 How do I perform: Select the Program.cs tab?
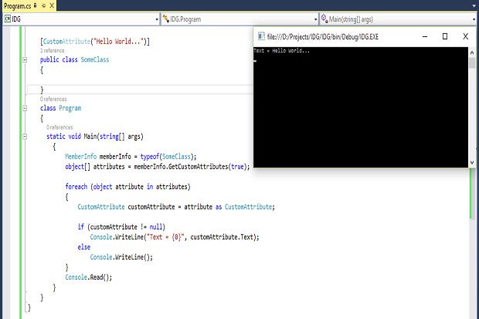18,6
